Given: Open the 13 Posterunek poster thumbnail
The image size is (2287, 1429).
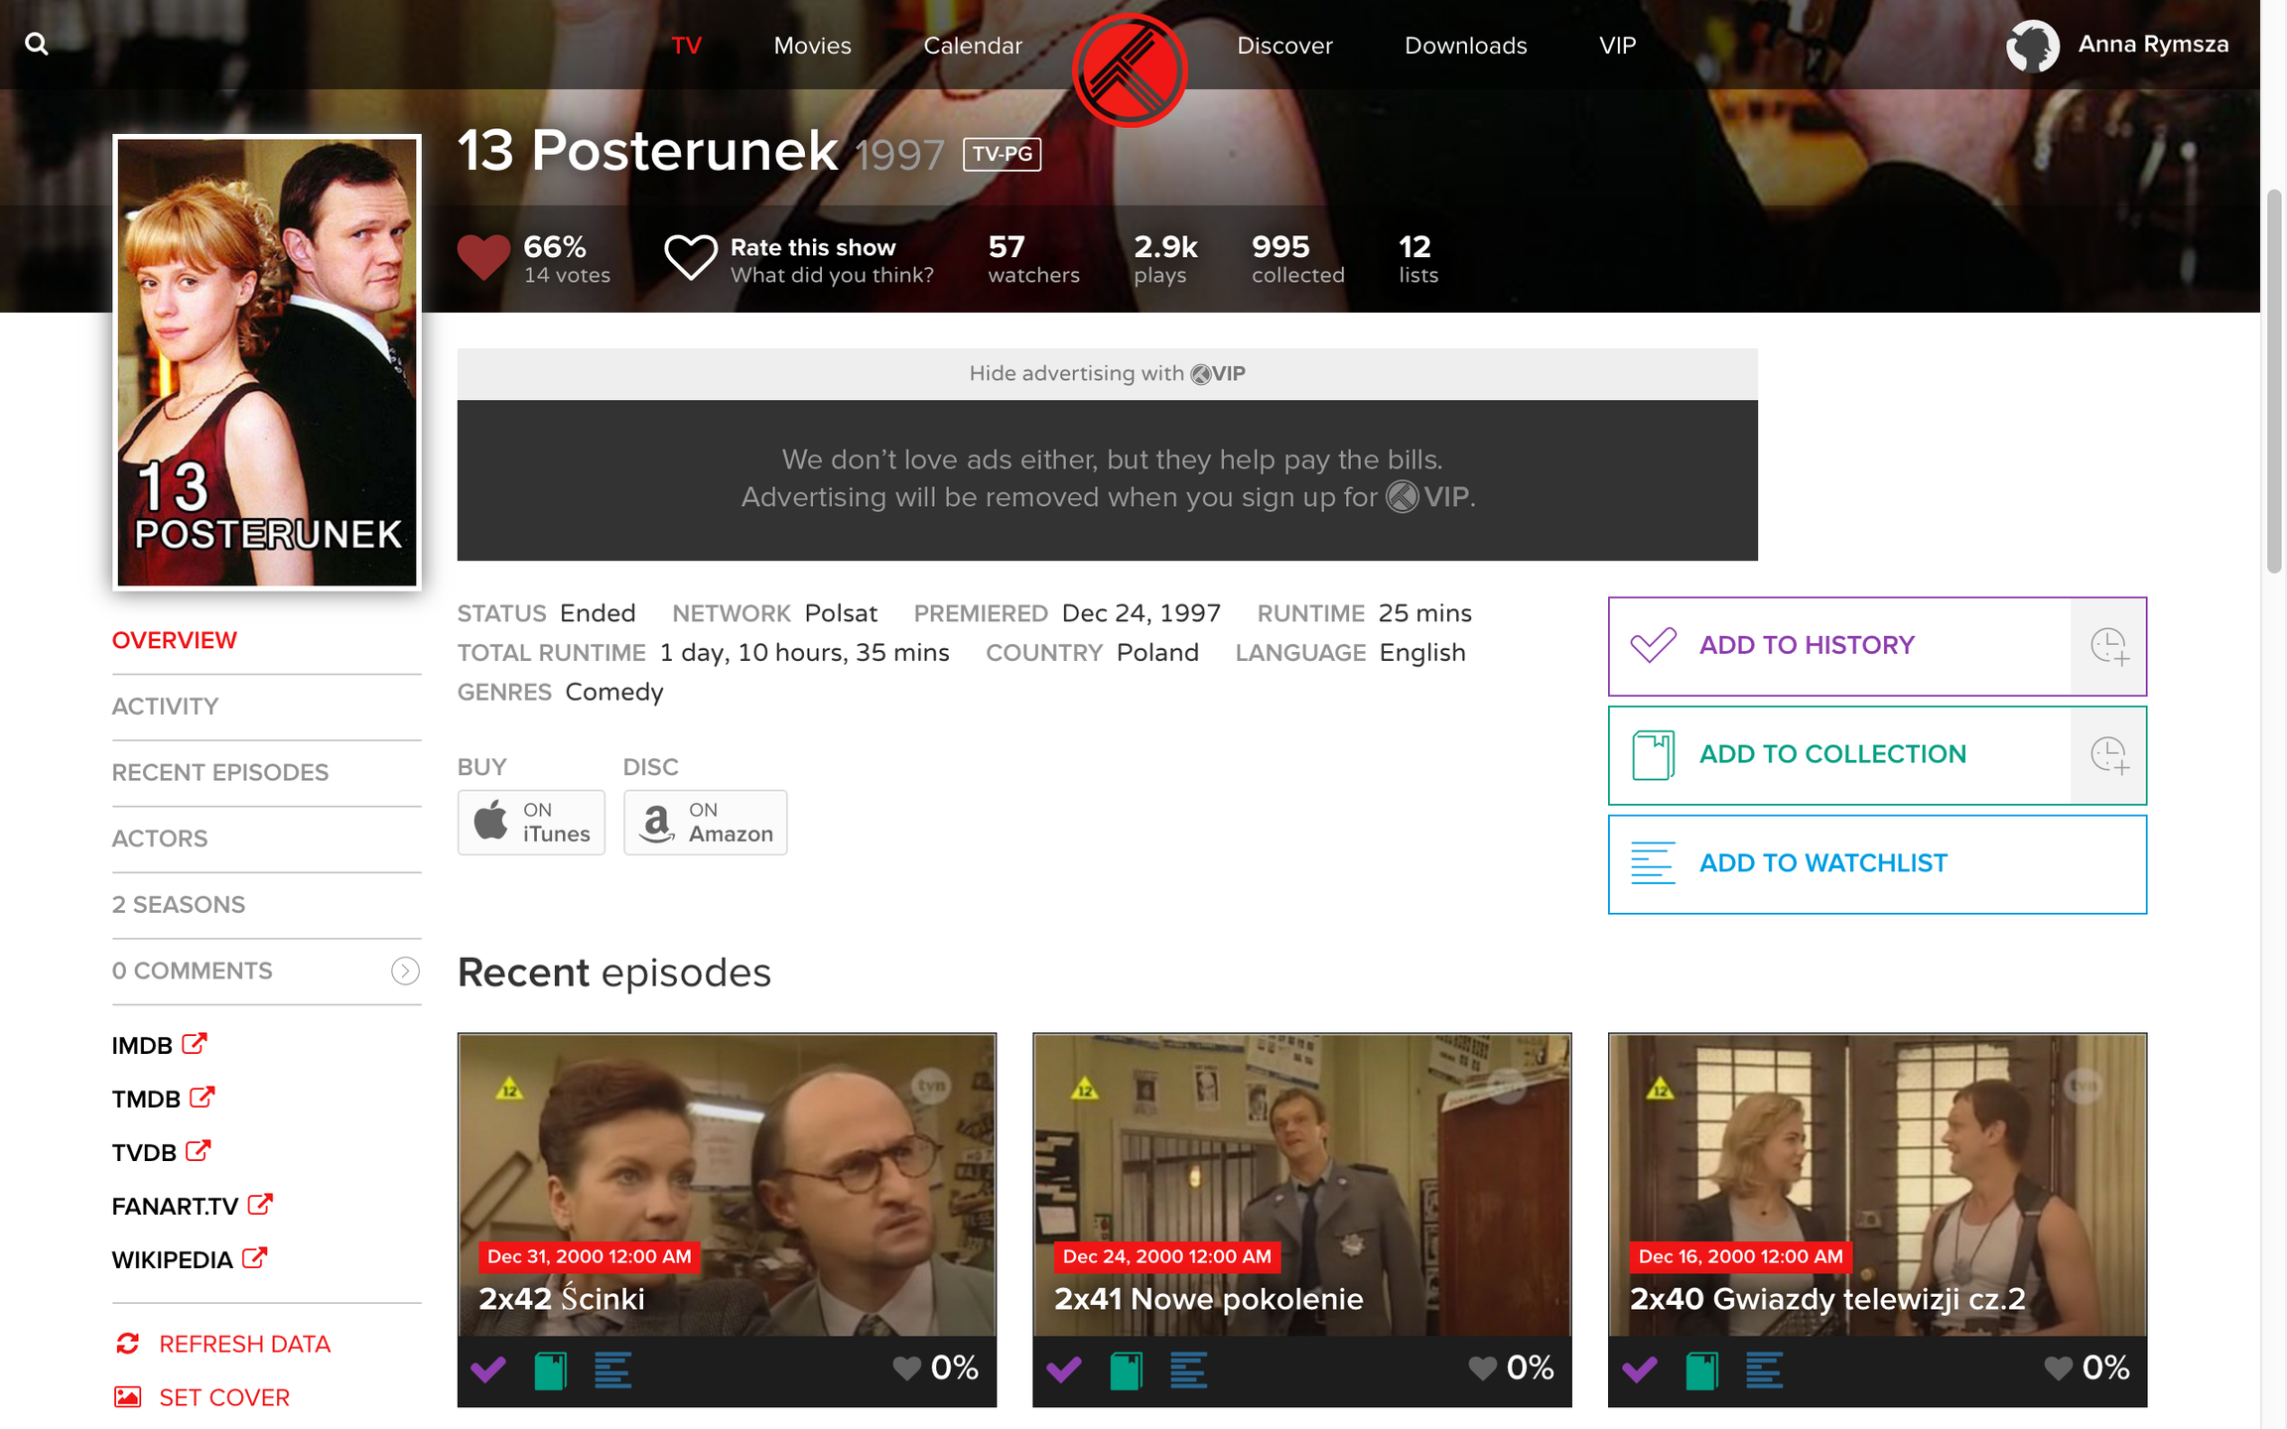Looking at the screenshot, I should click(267, 362).
